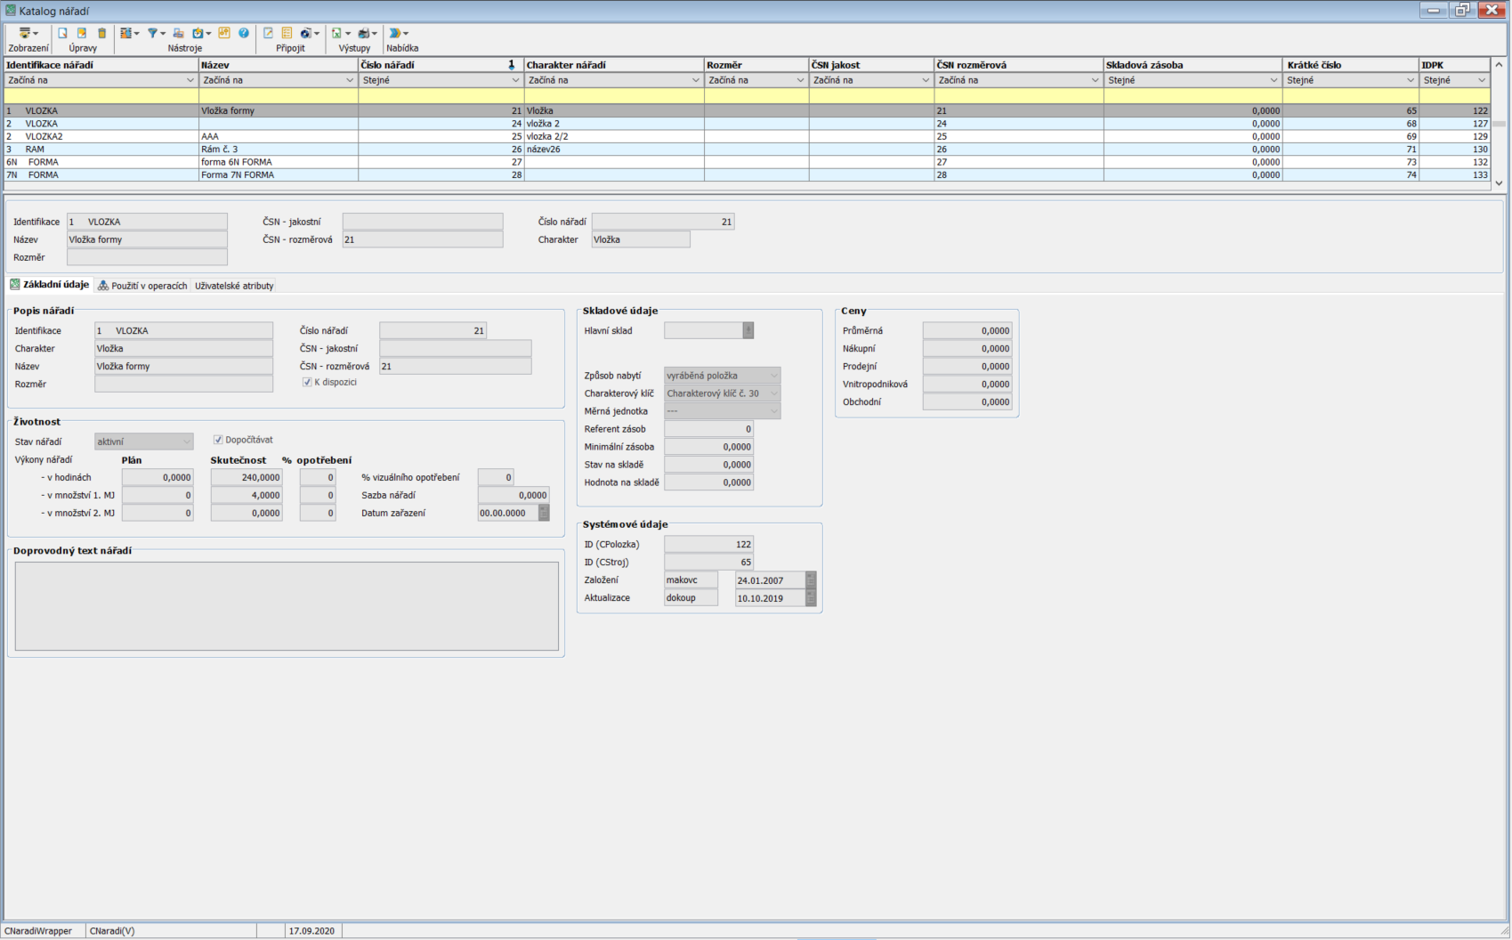Open Název column filter condition dropdown
This screenshot has height=940, width=1512.
point(349,80)
